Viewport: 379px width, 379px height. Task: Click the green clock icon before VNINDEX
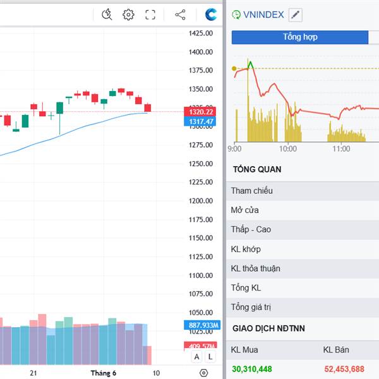[236, 15]
